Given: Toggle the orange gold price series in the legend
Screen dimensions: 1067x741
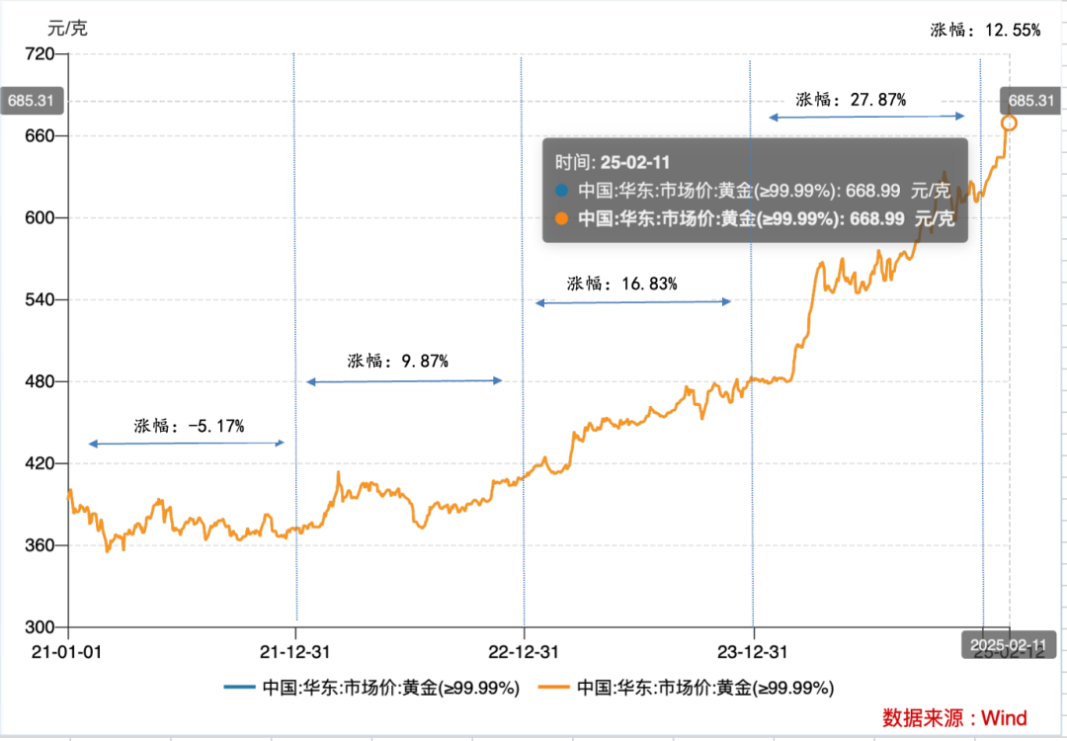Looking at the screenshot, I should 686,688.
